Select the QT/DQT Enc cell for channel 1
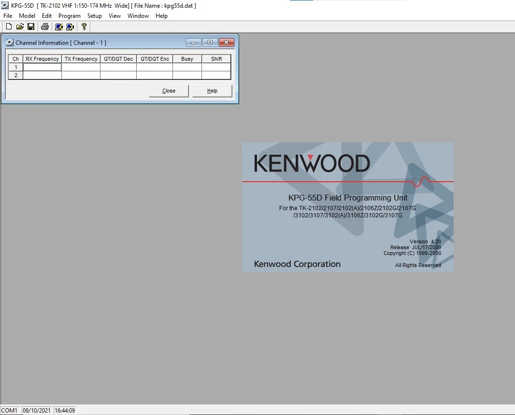 click(x=155, y=67)
